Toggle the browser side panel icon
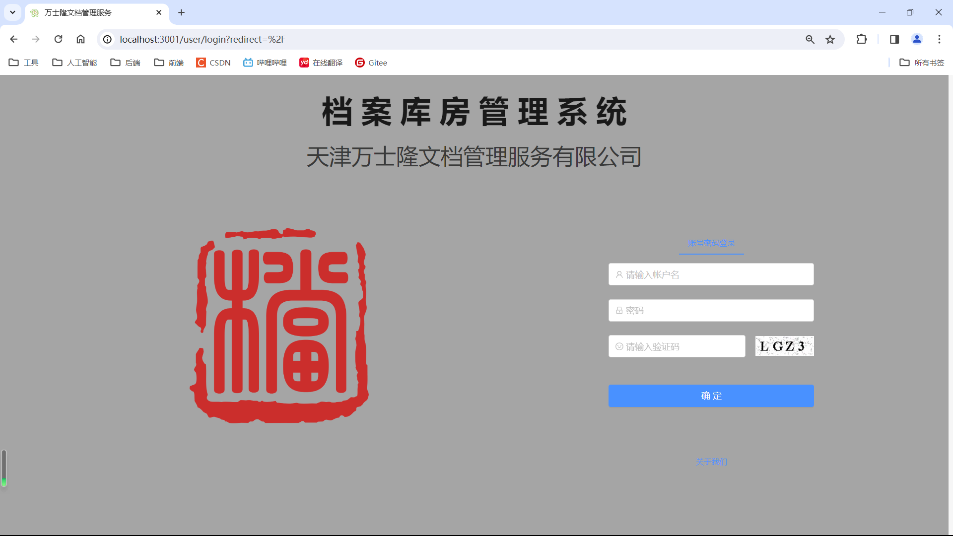The width and height of the screenshot is (953, 536). pos(894,39)
